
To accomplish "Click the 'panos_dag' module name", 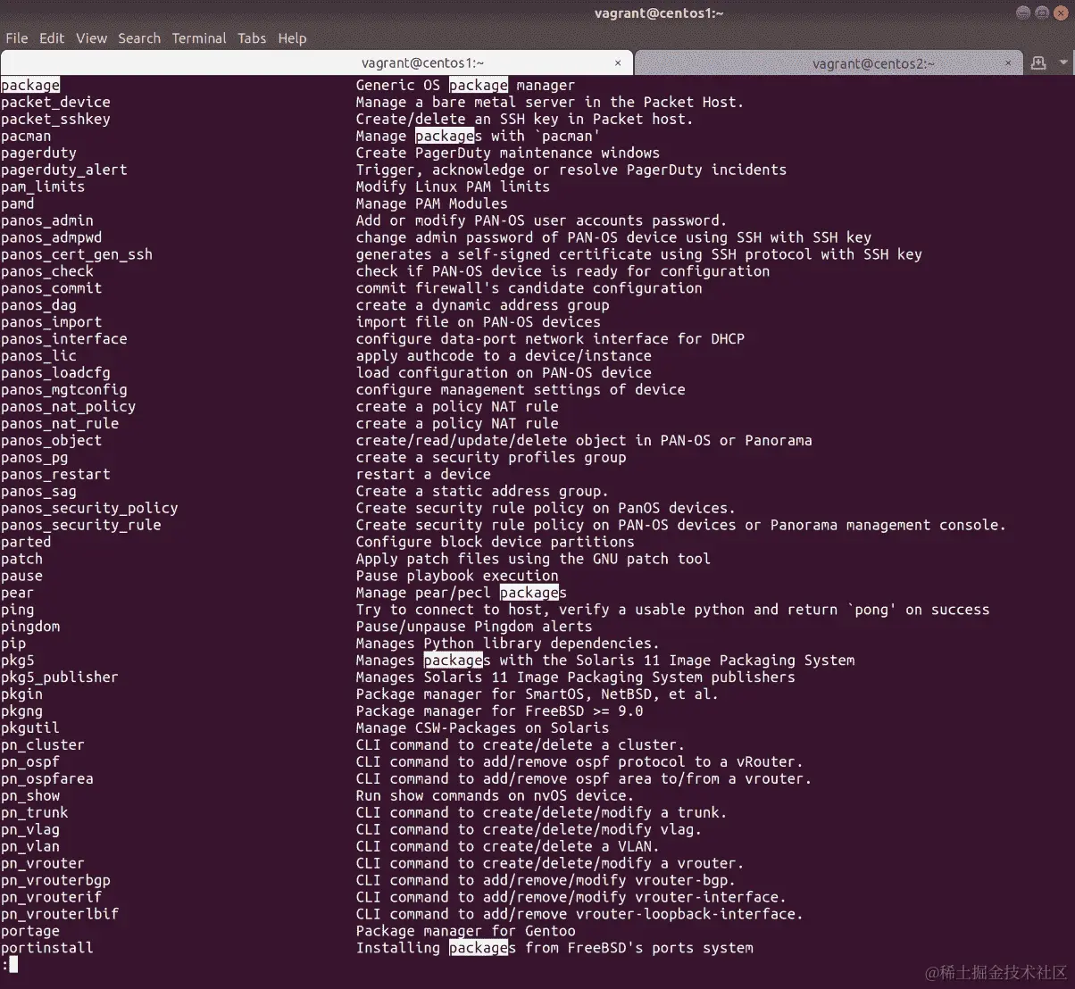I will (x=38, y=305).
